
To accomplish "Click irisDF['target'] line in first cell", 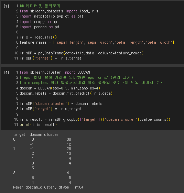I will click(51, 58).
